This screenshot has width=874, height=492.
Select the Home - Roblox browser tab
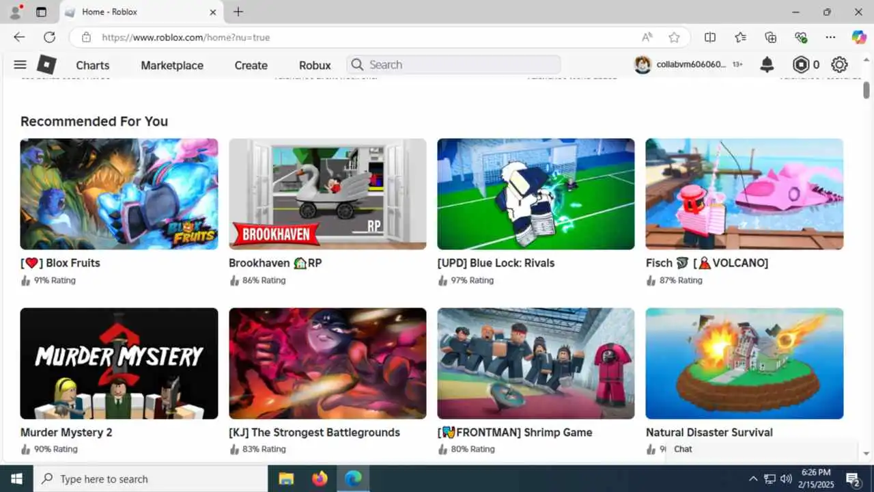(x=140, y=12)
